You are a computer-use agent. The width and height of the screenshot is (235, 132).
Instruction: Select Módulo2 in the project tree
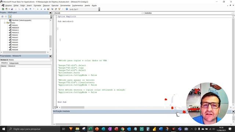15,35
